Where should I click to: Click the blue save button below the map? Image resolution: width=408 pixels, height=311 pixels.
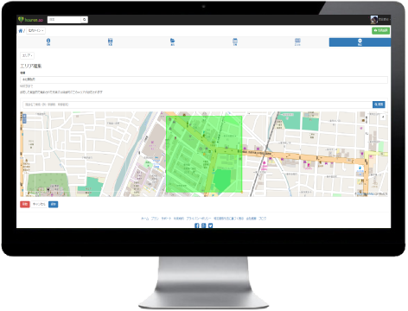(54, 204)
